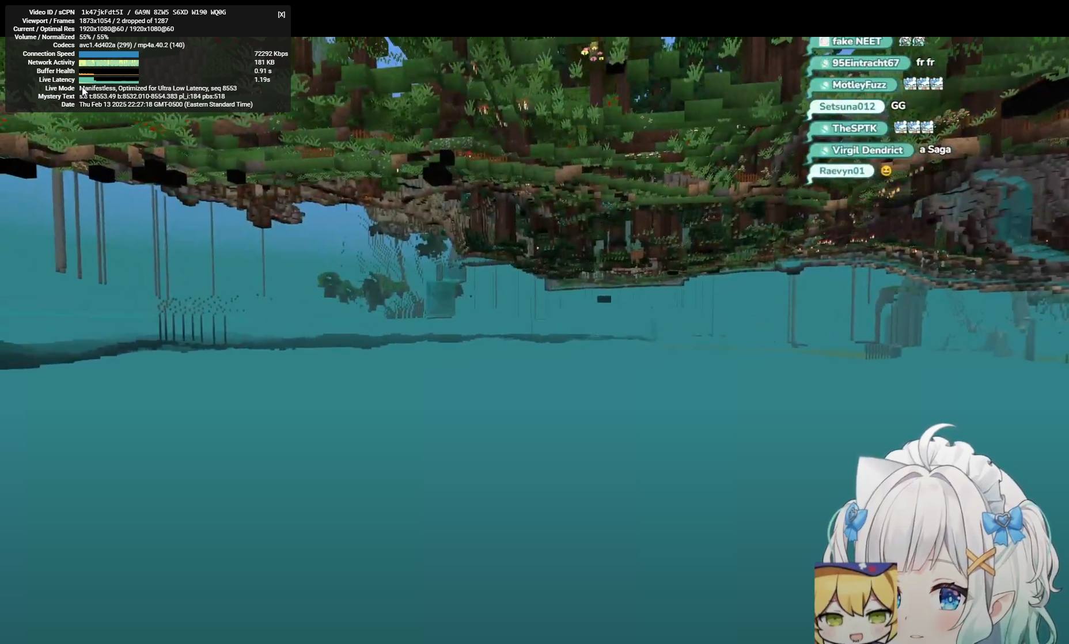Click the chat message 'GG'
The width and height of the screenshot is (1069, 644).
click(x=898, y=105)
